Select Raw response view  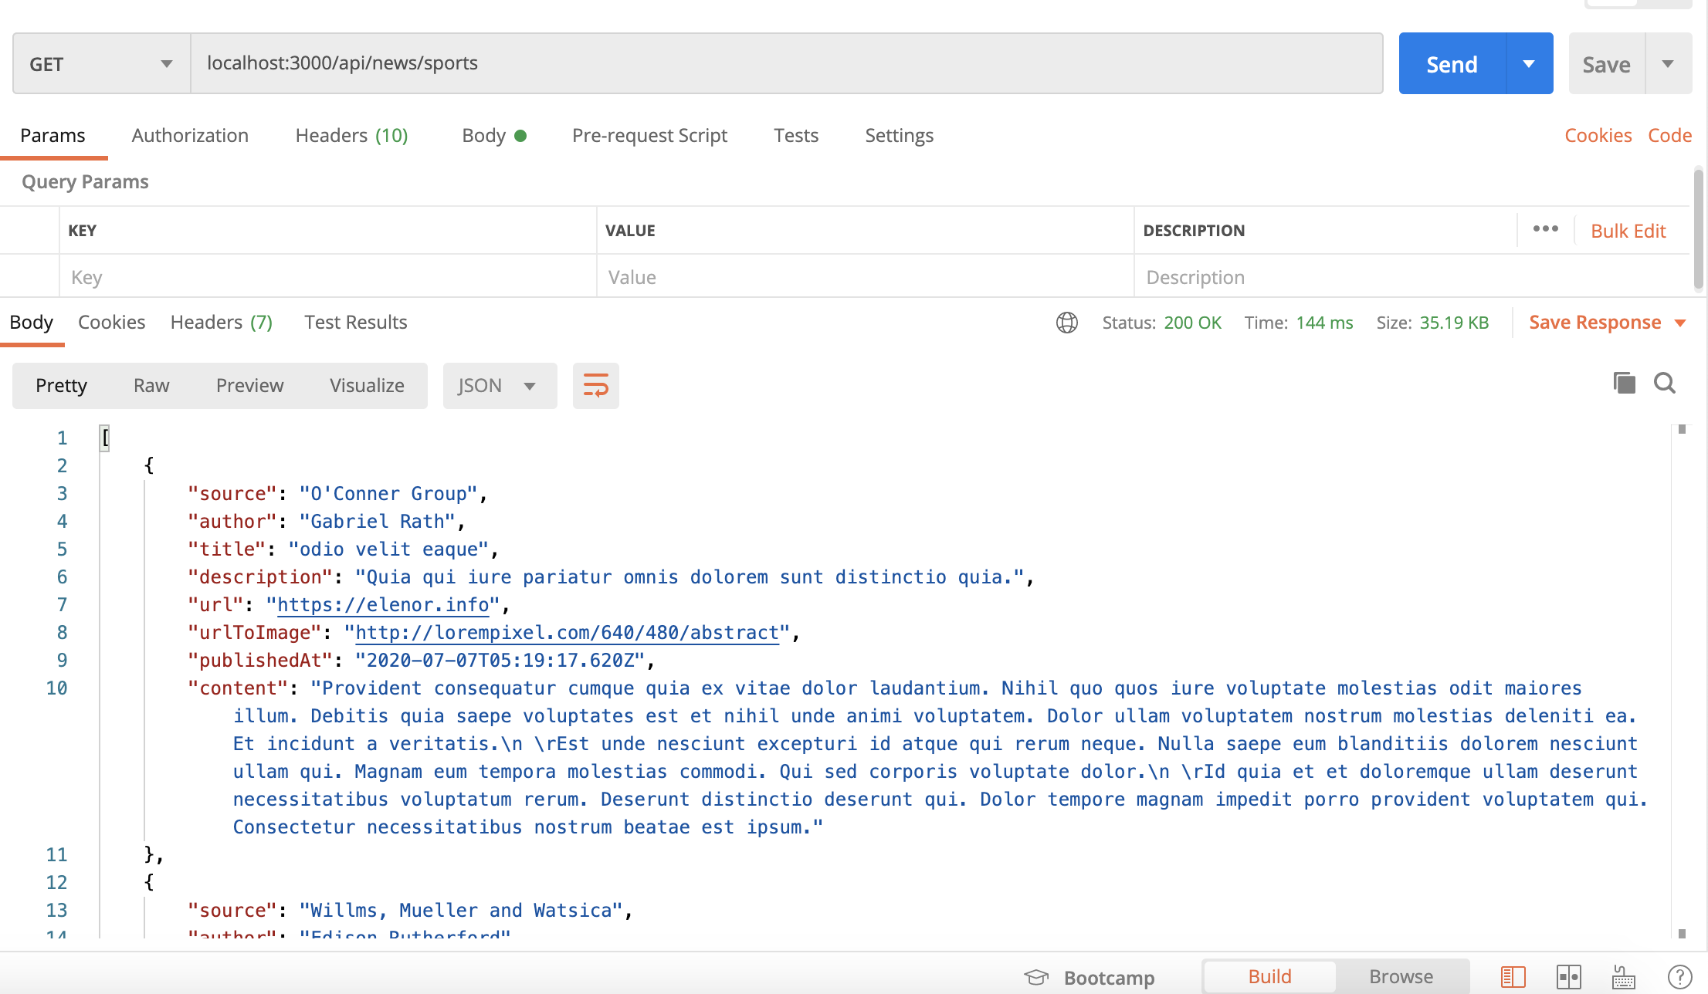[x=151, y=385]
